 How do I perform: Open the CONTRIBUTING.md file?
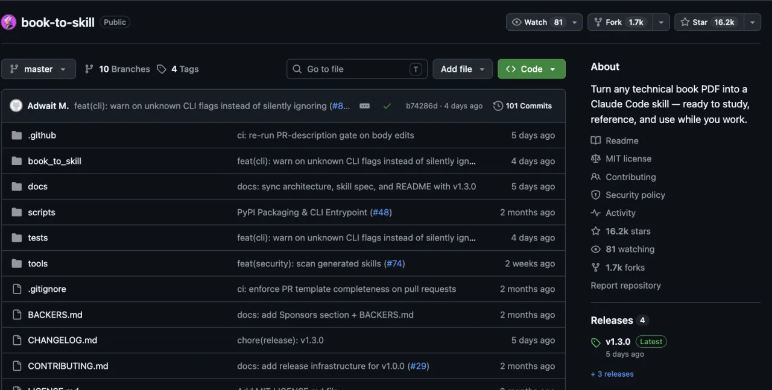point(68,366)
